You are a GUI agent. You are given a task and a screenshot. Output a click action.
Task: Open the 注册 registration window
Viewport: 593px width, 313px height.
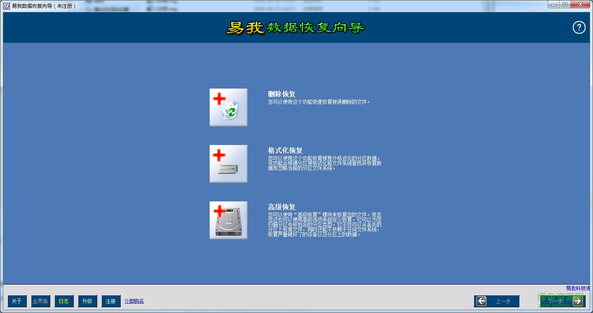[110, 301]
